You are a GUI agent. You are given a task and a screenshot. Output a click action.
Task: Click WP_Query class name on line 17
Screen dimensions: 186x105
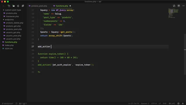click(x=61, y=10)
